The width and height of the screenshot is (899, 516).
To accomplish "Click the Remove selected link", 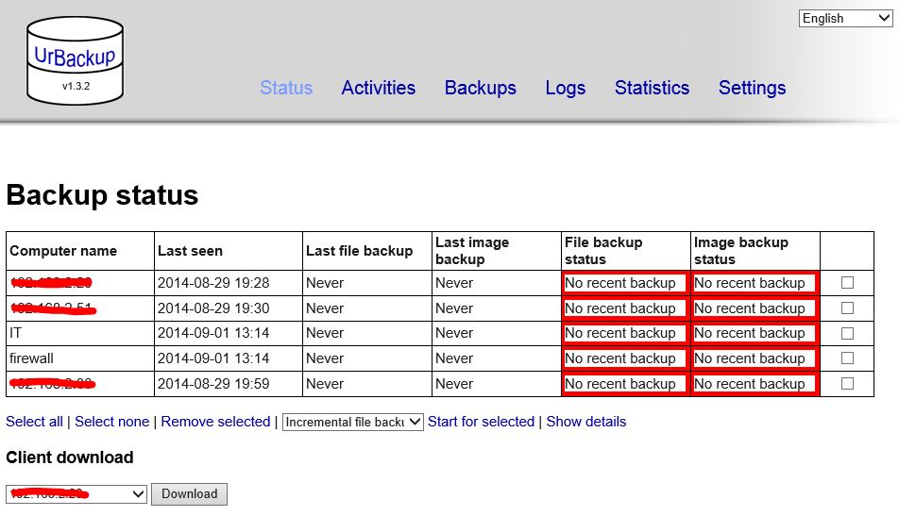I will click(215, 422).
